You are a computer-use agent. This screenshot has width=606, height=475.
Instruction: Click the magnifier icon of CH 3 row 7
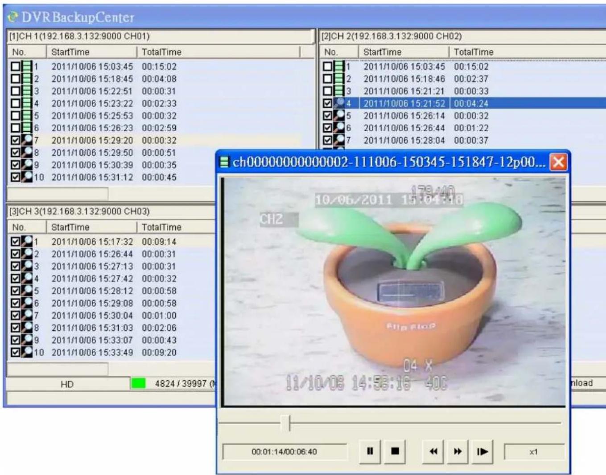27,315
